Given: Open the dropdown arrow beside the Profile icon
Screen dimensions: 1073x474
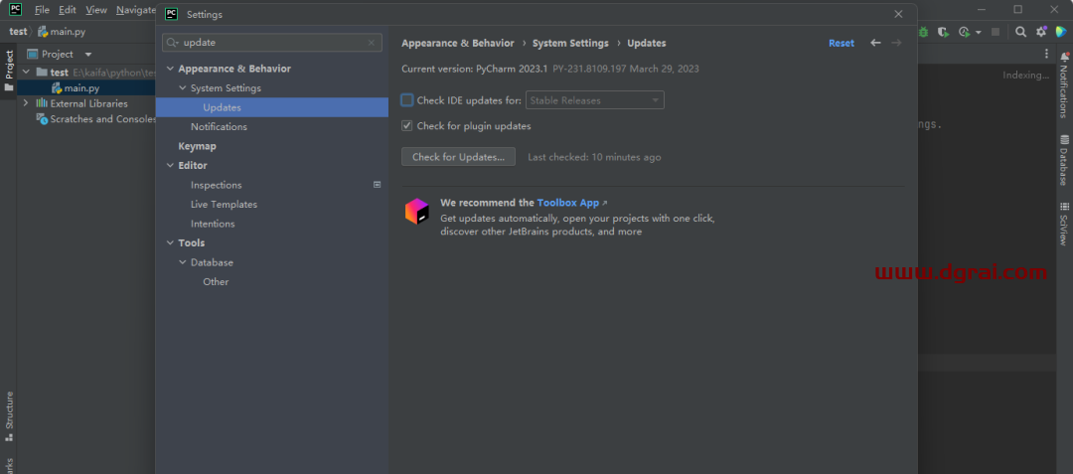Looking at the screenshot, I should click(x=978, y=32).
